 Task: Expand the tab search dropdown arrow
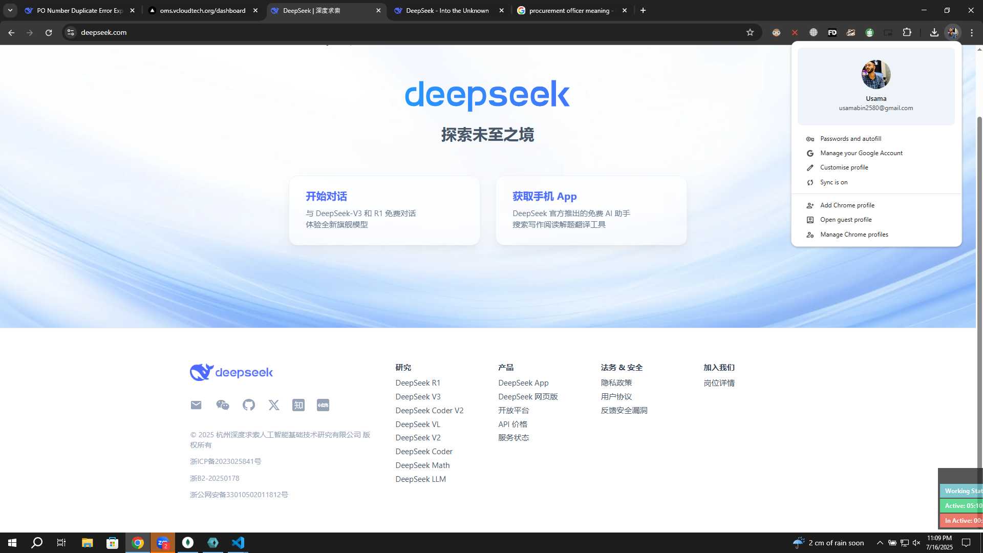[10, 10]
